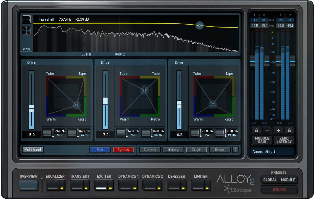This screenshot has height=199, width=314.
Task: Click the second band Width stepper arrows
Action: tap(152, 133)
